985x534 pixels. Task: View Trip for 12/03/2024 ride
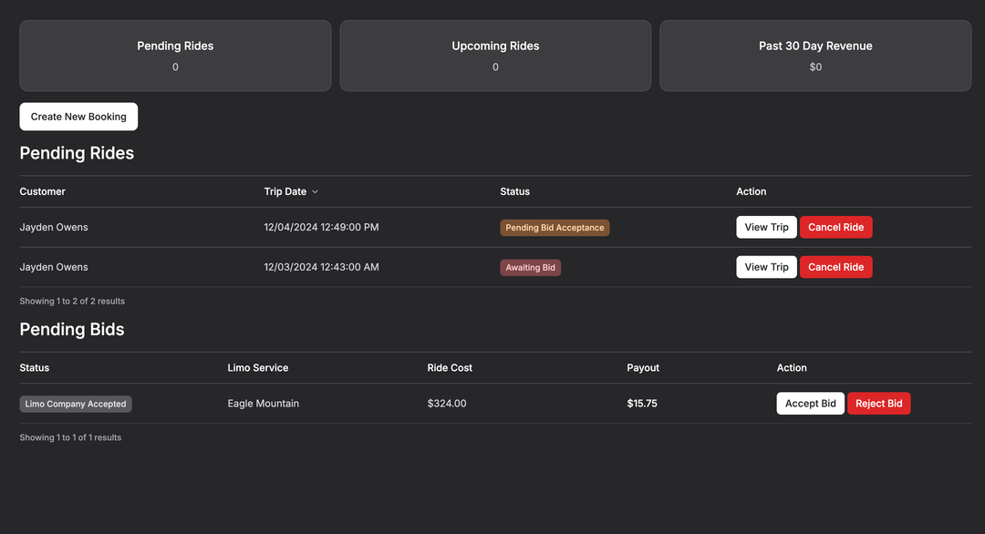(x=766, y=267)
